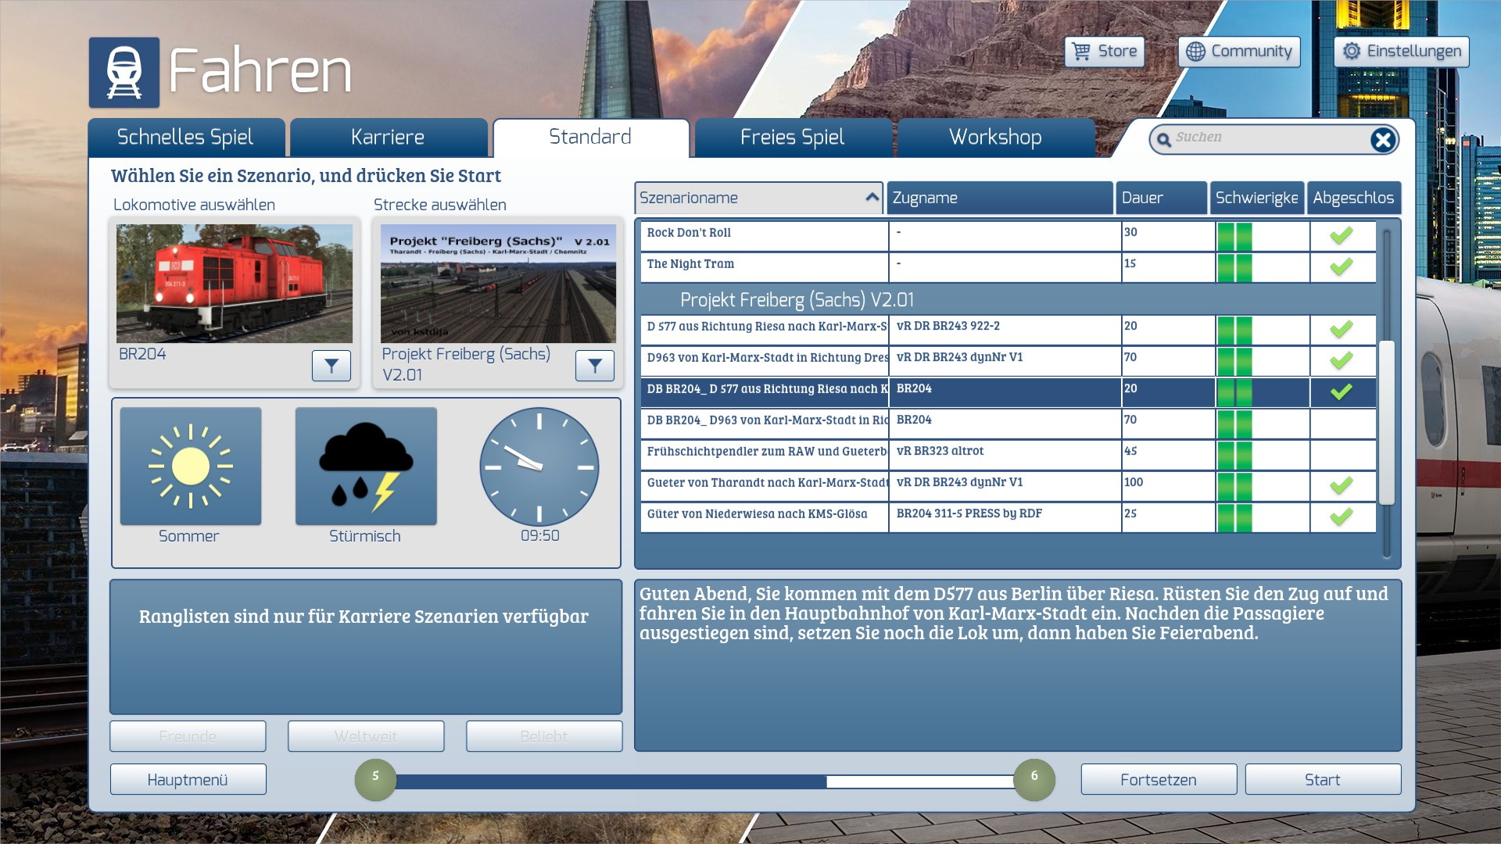Clear the search field with X icon
Screen dimensions: 1501x844
click(1382, 140)
